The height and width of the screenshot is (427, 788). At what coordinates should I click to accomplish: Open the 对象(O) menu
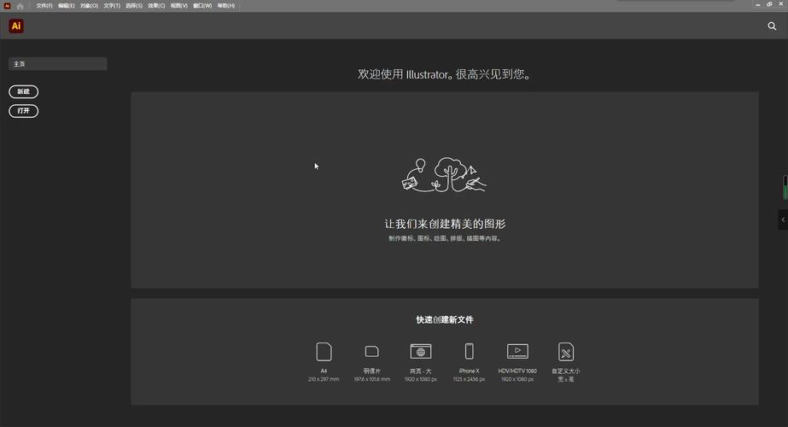point(89,5)
